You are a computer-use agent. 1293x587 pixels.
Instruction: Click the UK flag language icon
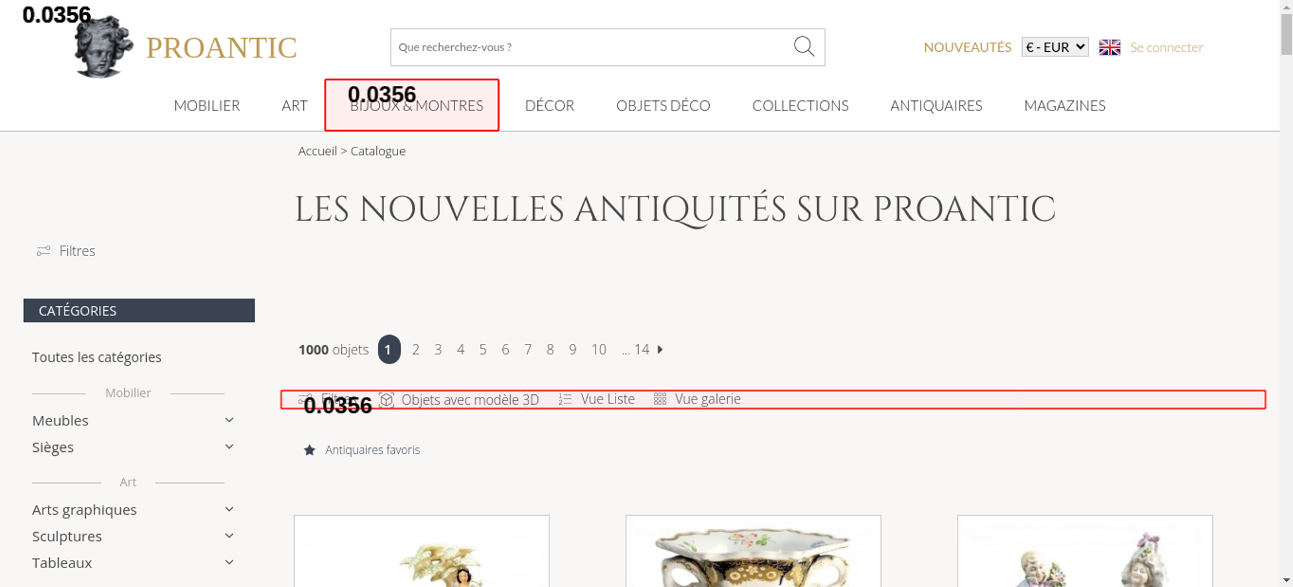pos(1109,47)
